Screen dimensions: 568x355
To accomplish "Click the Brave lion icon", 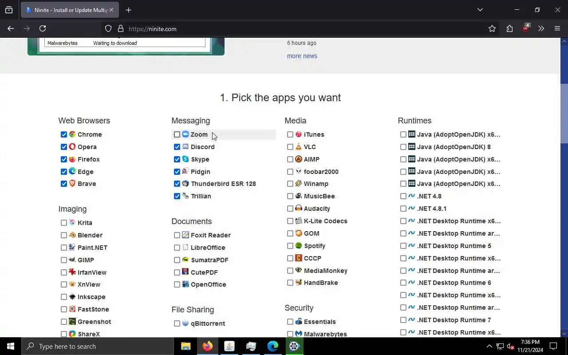I will tap(72, 183).
